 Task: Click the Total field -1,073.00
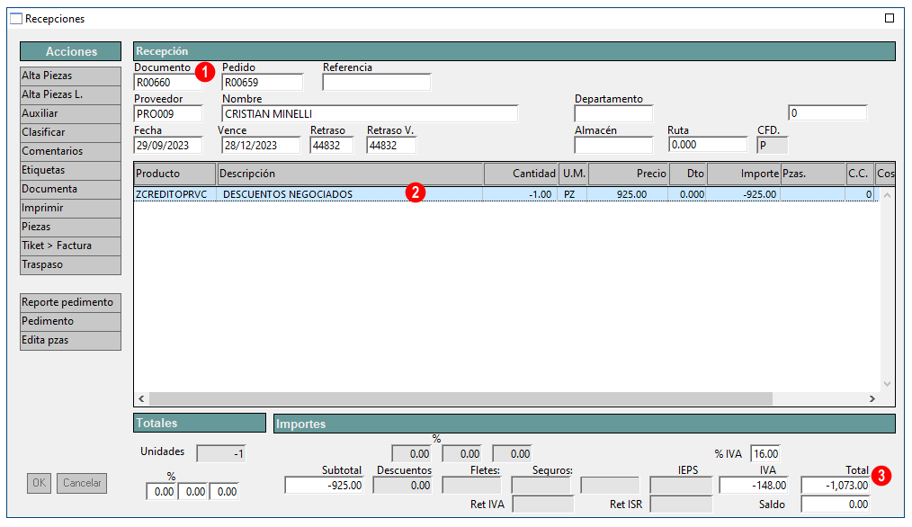pos(836,485)
